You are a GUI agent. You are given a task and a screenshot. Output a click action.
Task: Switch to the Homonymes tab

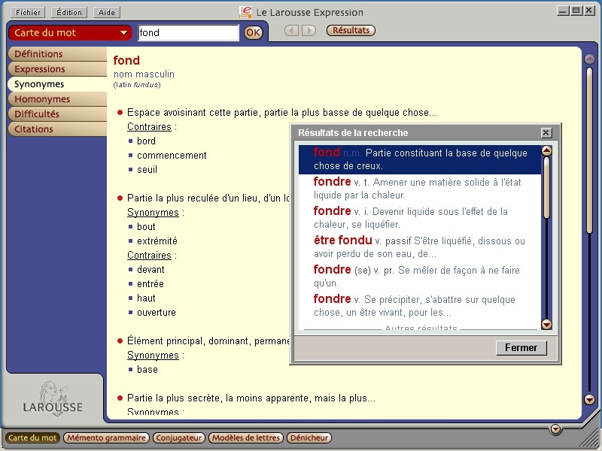pos(57,99)
